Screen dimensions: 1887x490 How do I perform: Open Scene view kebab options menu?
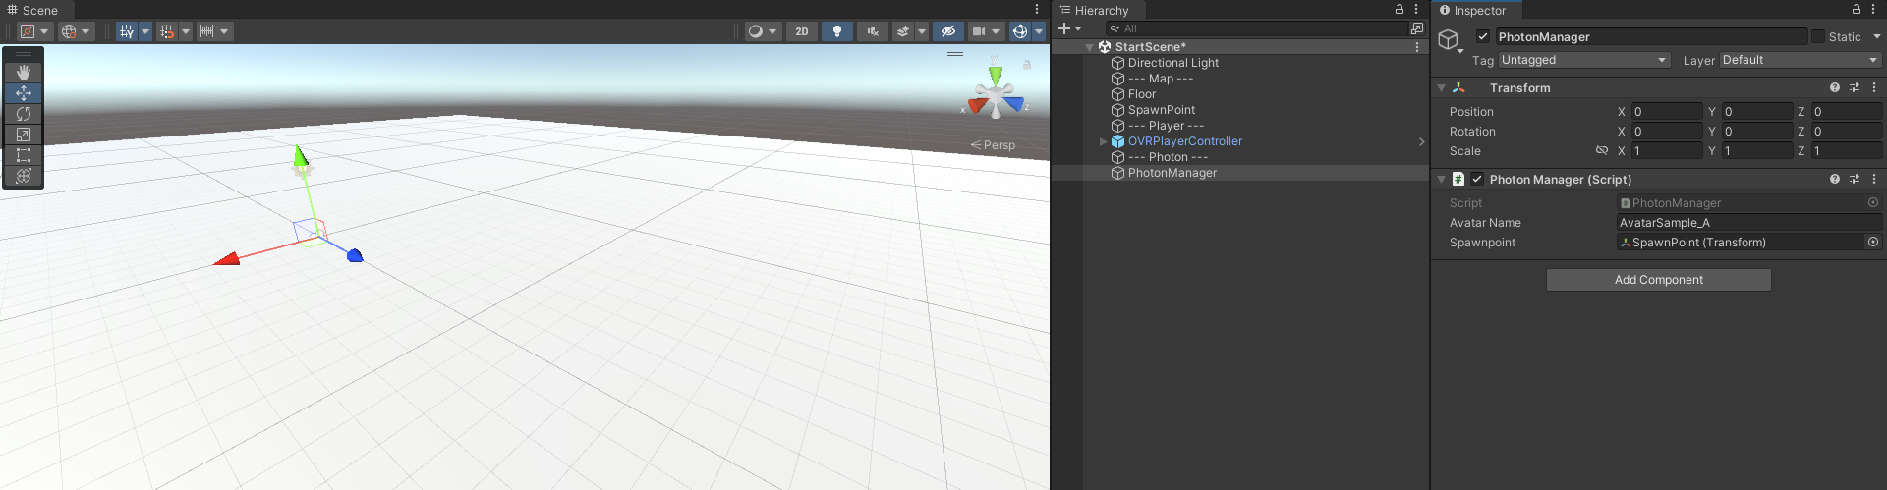point(1037,10)
